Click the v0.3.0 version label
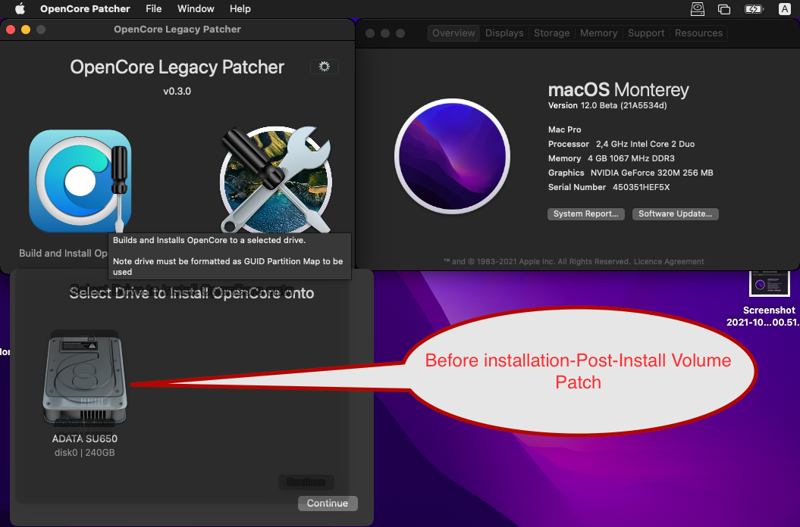800x527 pixels. point(177,91)
